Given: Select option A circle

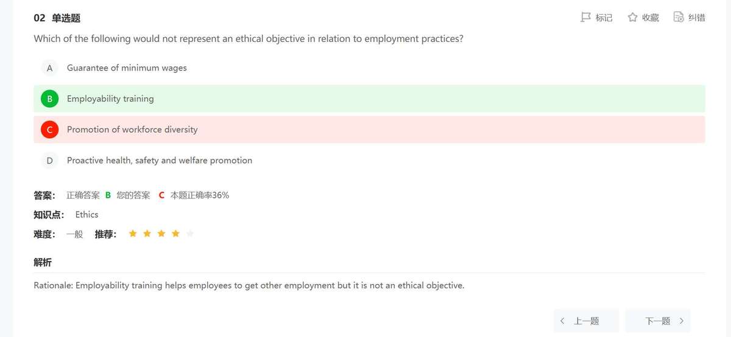Looking at the screenshot, I should pos(49,68).
